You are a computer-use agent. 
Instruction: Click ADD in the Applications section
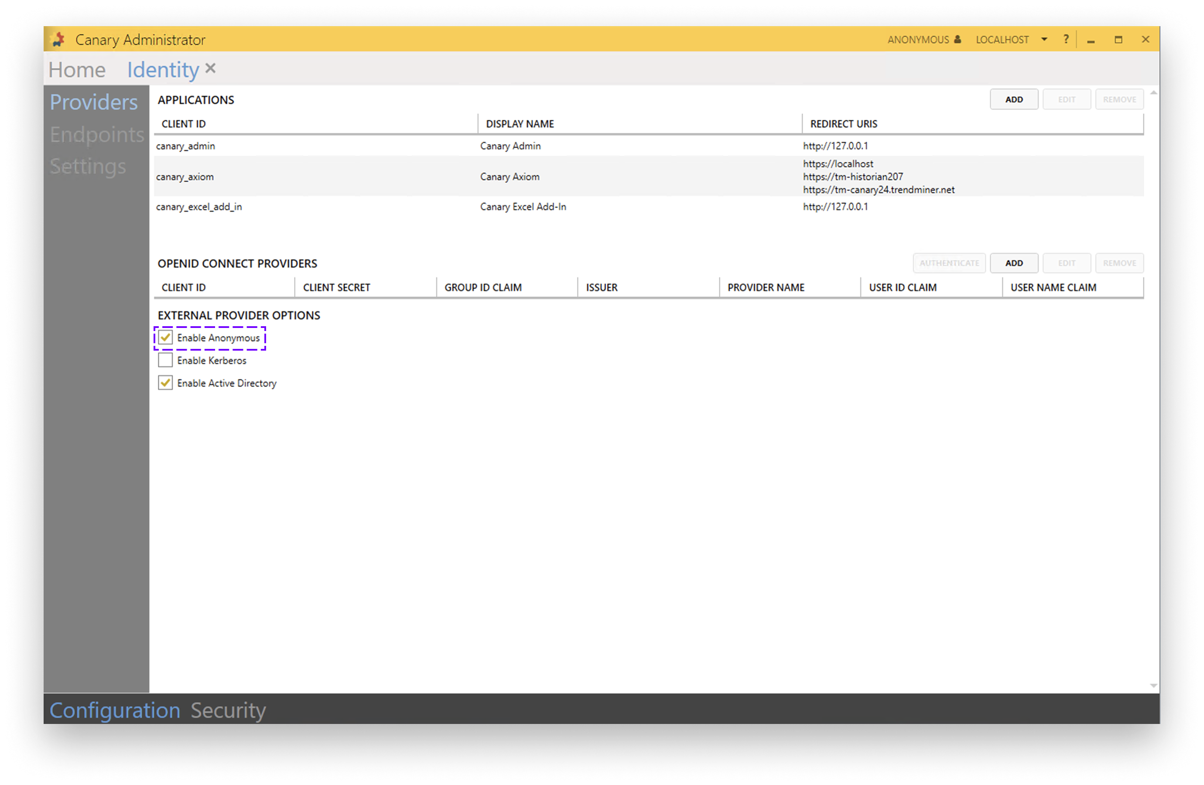tap(1014, 99)
